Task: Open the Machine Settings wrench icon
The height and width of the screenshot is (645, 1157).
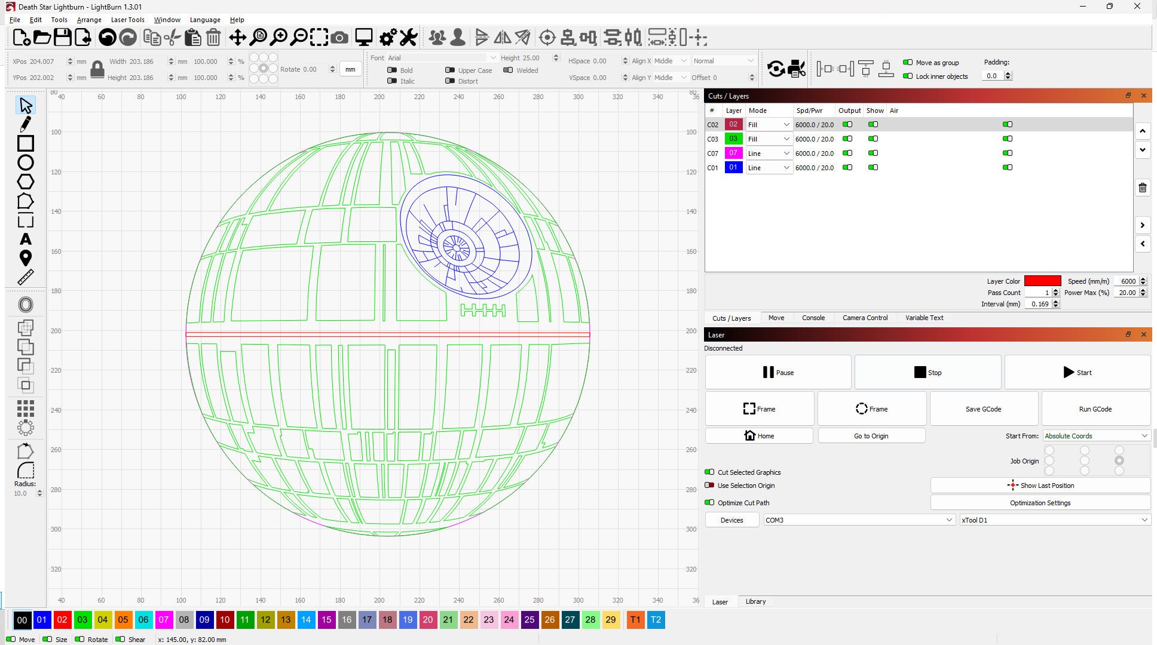Action: pos(408,38)
